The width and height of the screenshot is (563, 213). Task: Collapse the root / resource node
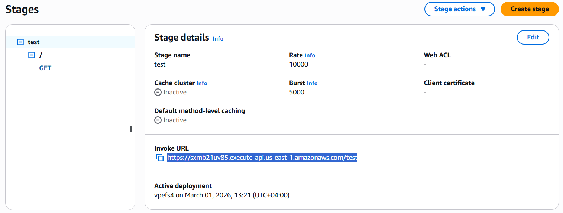[x=32, y=55]
